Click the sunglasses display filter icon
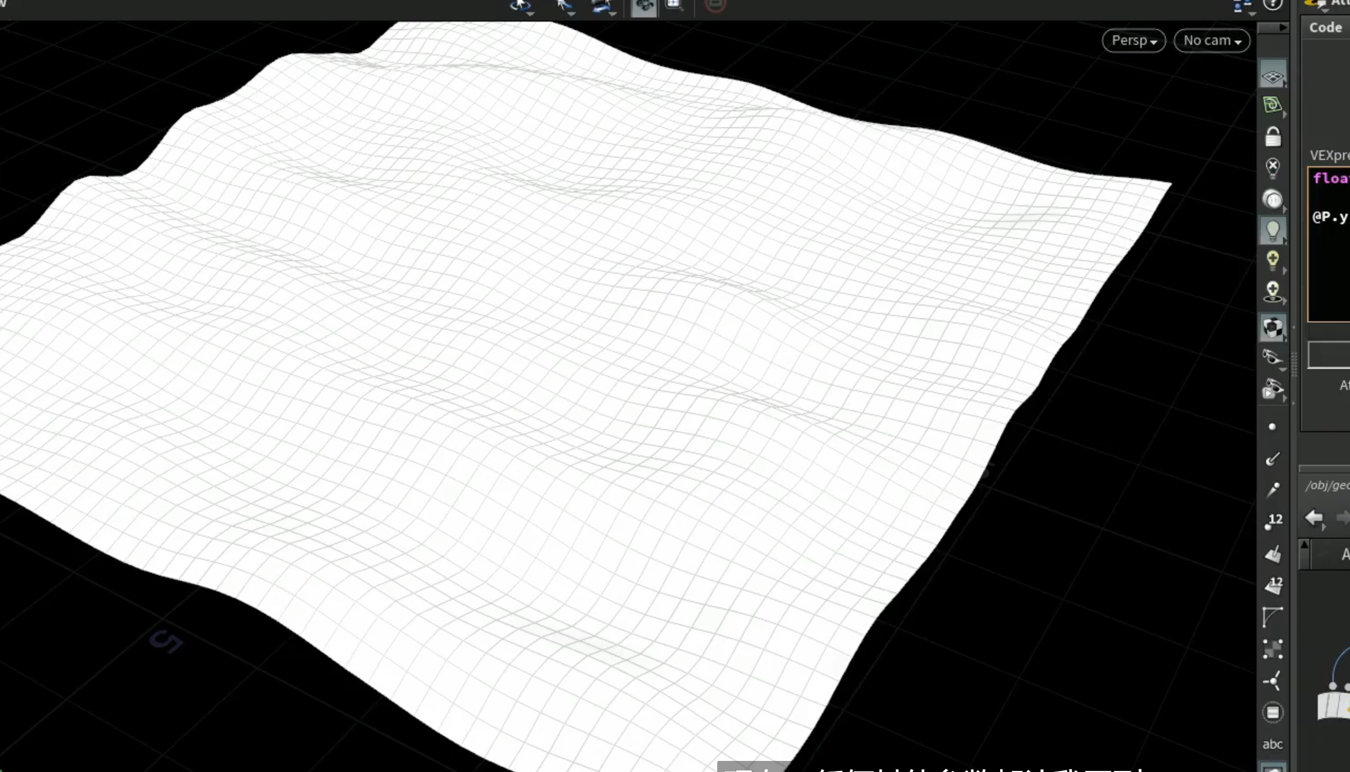 click(1272, 357)
